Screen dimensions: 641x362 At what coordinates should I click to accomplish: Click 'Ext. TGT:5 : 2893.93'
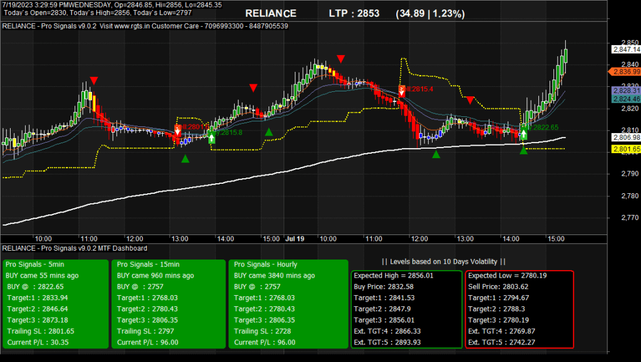pyautogui.click(x=387, y=342)
